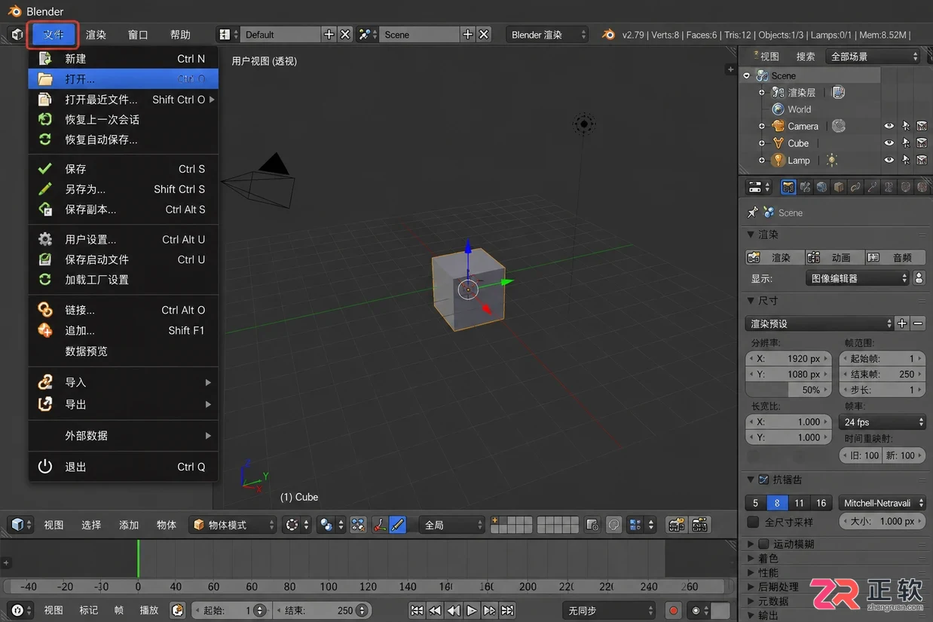Click the pin icon beside Scene in properties
933x622 pixels.
(752, 213)
